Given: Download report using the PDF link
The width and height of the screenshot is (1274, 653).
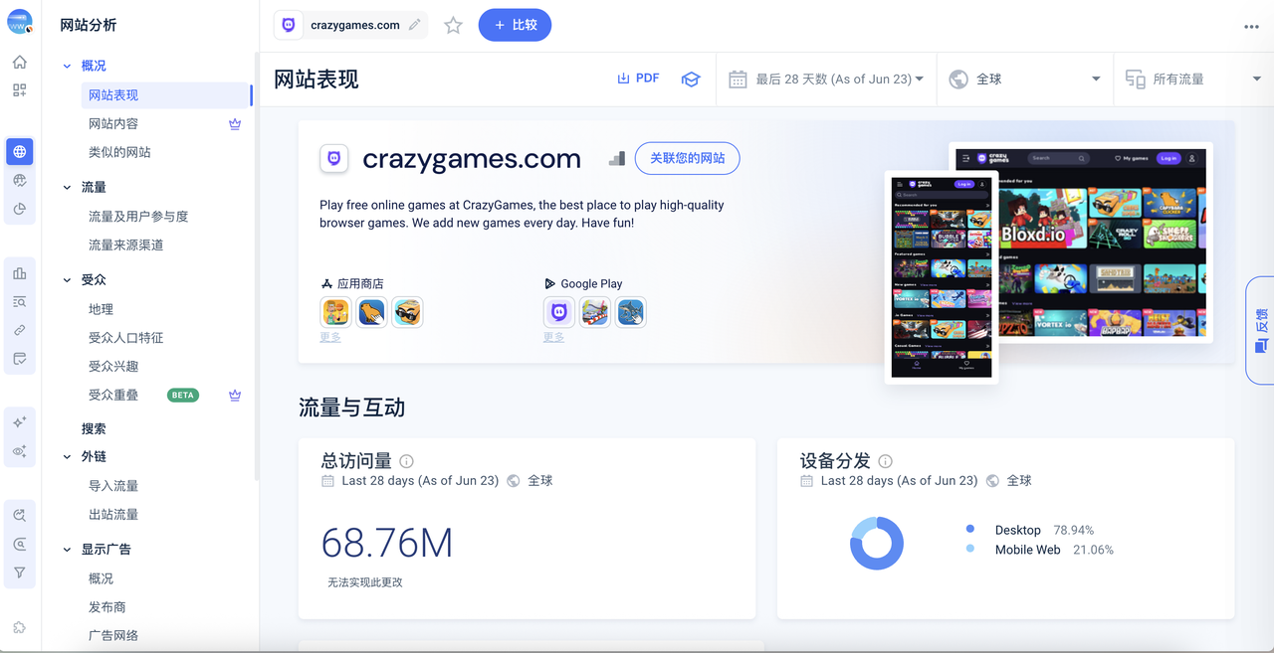Looking at the screenshot, I should (638, 79).
